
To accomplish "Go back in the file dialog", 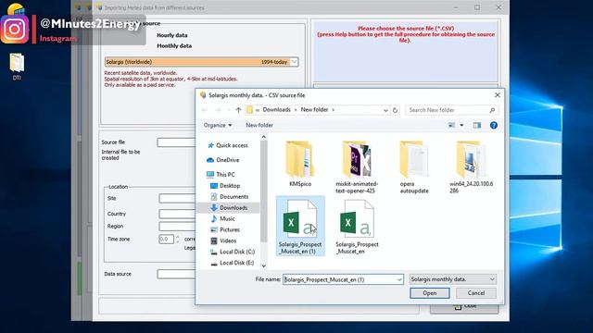I will (x=205, y=110).
